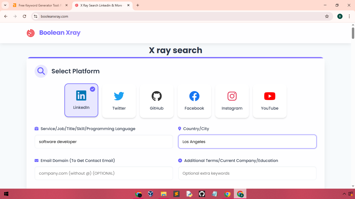Click the Additional Terms keywords field
Viewport: 355px width, 199px height.
(x=247, y=173)
